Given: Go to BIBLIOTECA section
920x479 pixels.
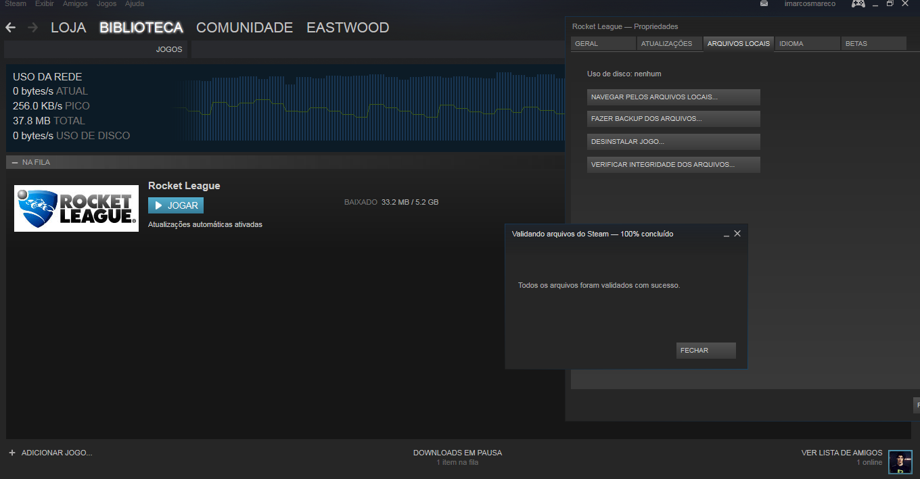Looking at the screenshot, I should tap(141, 28).
